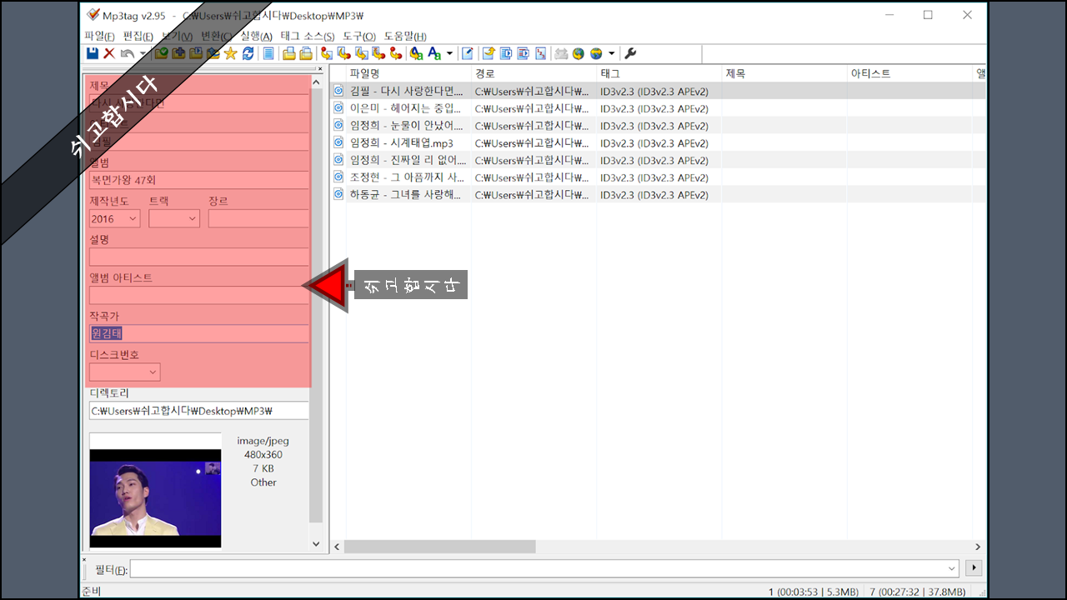
Task: Open the 도움말(H) menu
Action: click(x=405, y=36)
